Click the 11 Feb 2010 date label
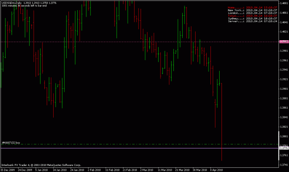This screenshot has height=172, width=289. click(x=112, y=170)
